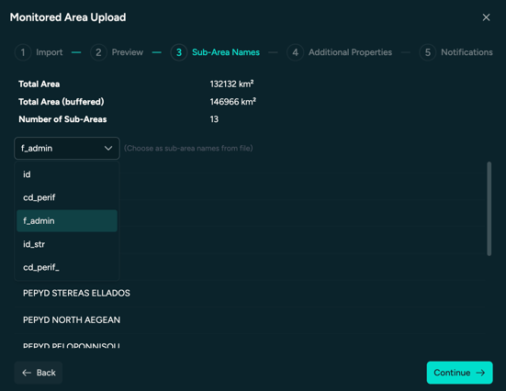Click the step 4 circle icon
This screenshot has width=506, height=391.
(x=296, y=52)
